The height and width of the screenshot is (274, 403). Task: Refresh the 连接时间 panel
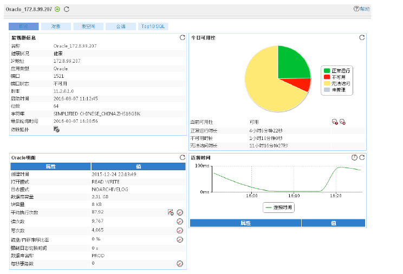(x=362, y=157)
